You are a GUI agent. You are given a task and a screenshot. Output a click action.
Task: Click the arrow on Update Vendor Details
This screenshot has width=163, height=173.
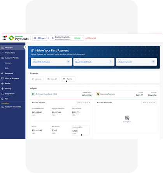110,62
